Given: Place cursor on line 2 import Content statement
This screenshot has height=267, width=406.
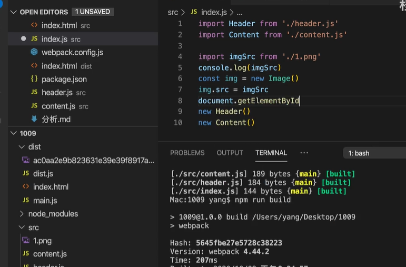Looking at the screenshot, I should (273, 35).
